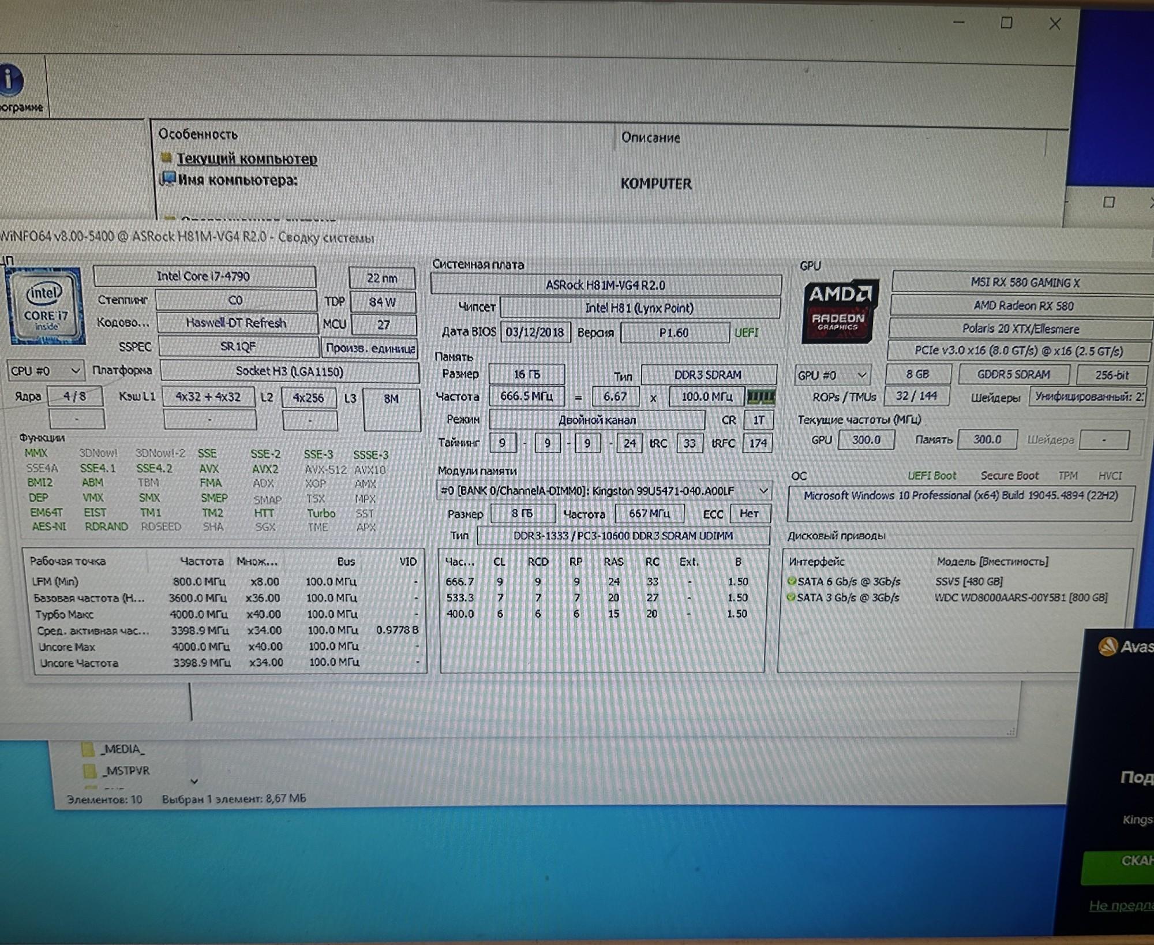Click the 'Модель [Вместимость]' column header

pyautogui.click(x=992, y=561)
